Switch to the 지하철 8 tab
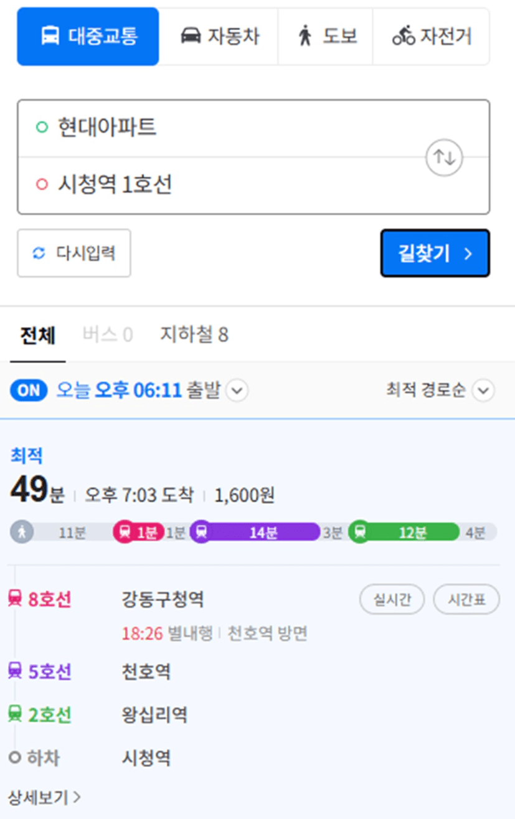Viewport: 515px width, 819px height. click(x=194, y=335)
